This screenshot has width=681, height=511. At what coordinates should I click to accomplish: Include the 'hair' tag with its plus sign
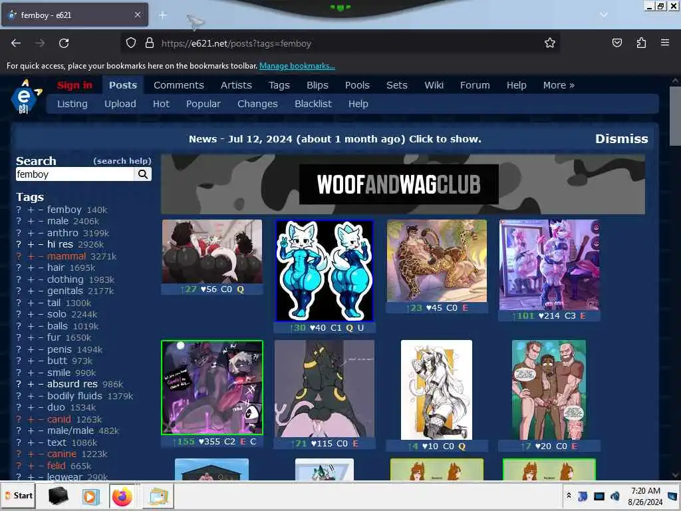pos(31,267)
